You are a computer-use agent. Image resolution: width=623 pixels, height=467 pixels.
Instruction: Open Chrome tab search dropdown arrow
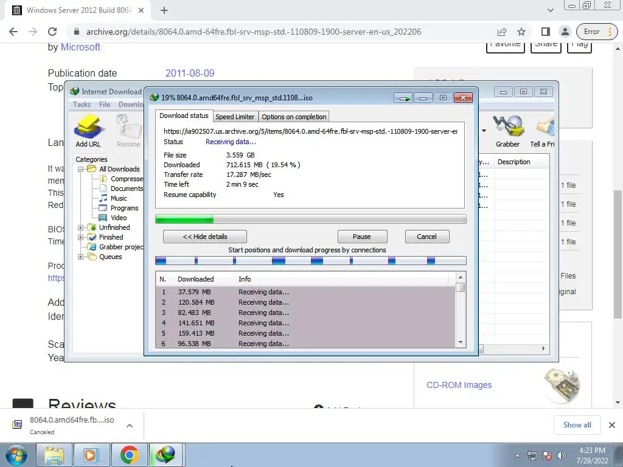[550, 10]
